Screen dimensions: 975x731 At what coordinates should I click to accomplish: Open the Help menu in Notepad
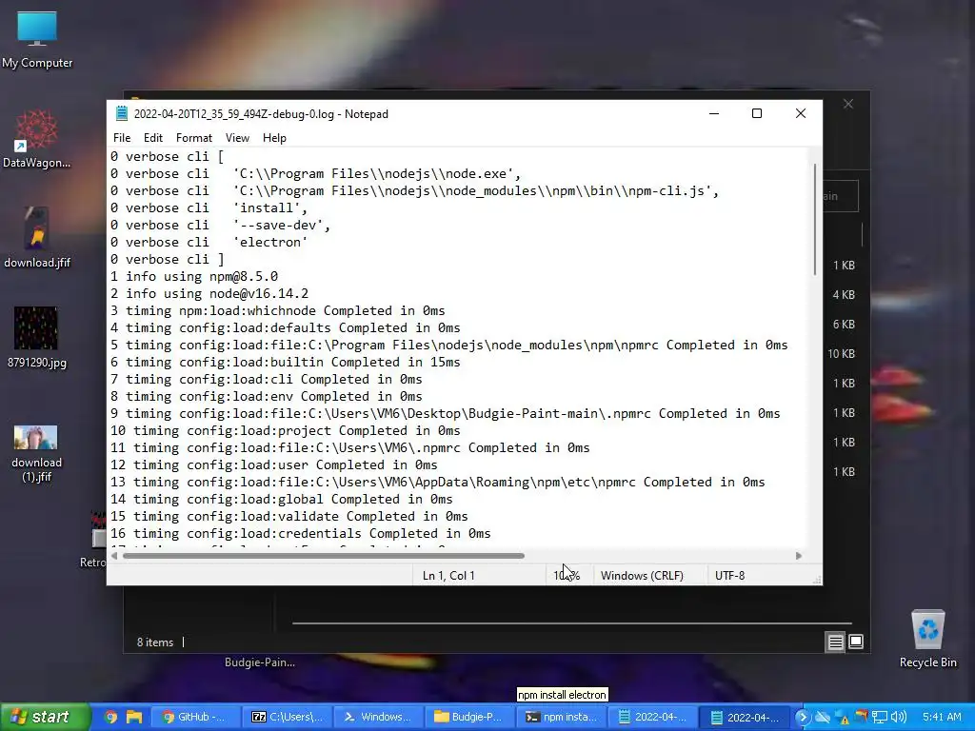(x=274, y=138)
